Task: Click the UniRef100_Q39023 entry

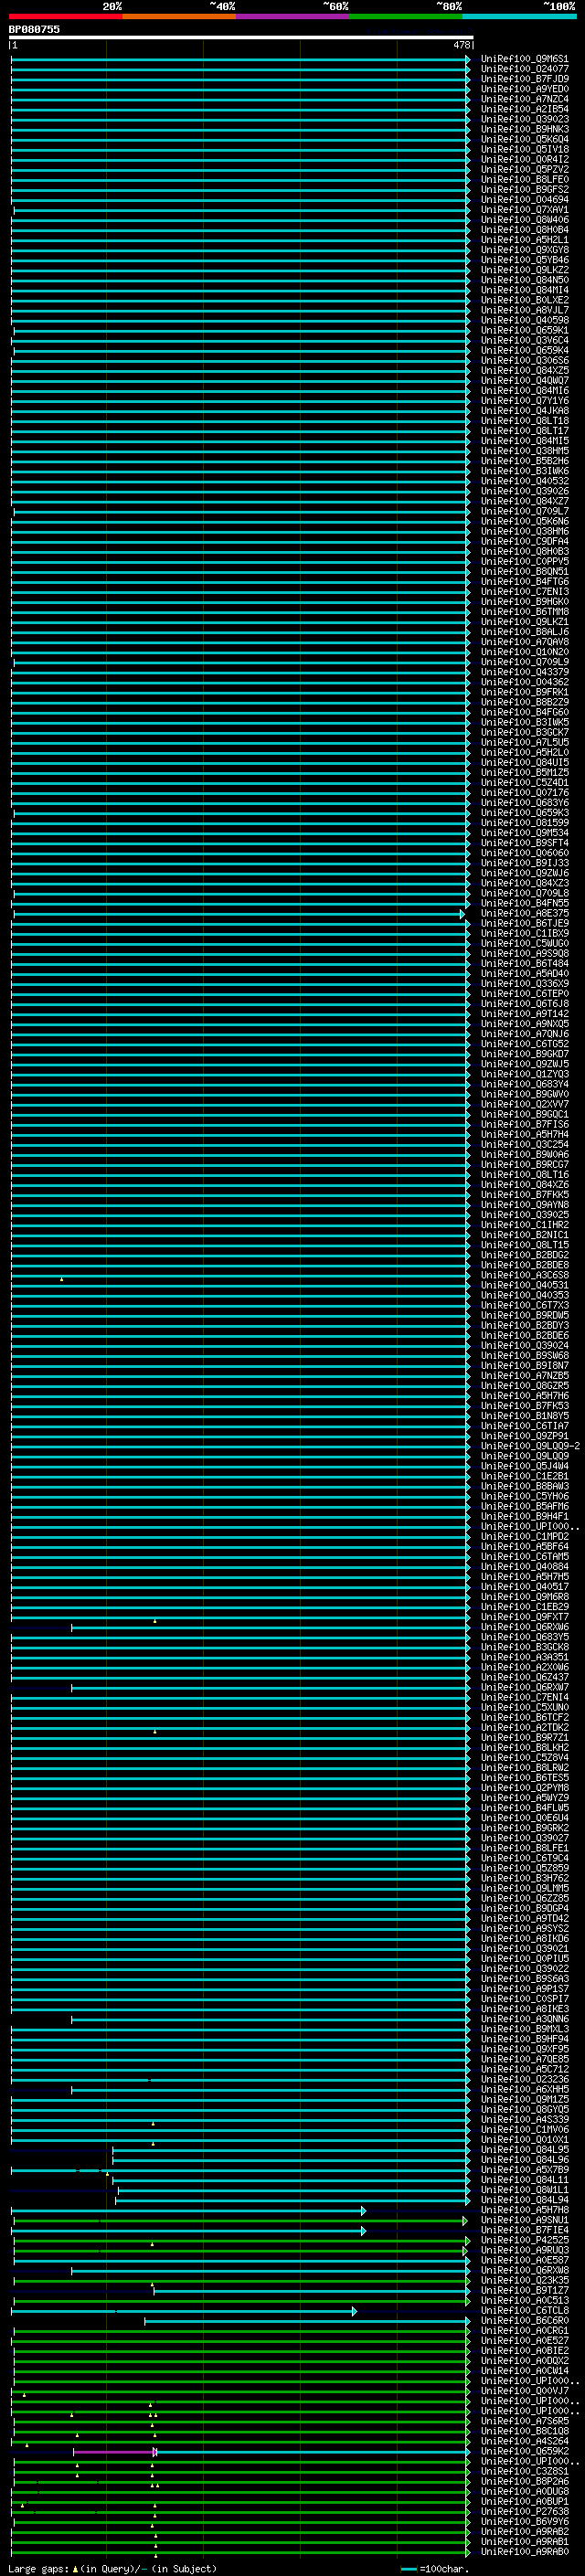Action: coord(525,119)
